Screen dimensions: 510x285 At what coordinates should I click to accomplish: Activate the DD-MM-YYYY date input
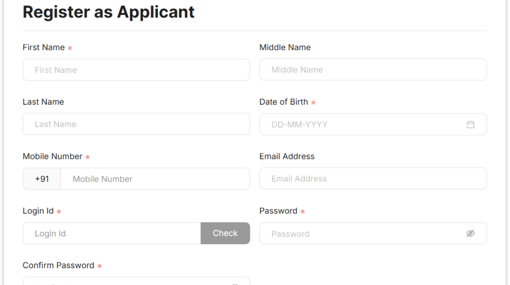click(x=373, y=124)
